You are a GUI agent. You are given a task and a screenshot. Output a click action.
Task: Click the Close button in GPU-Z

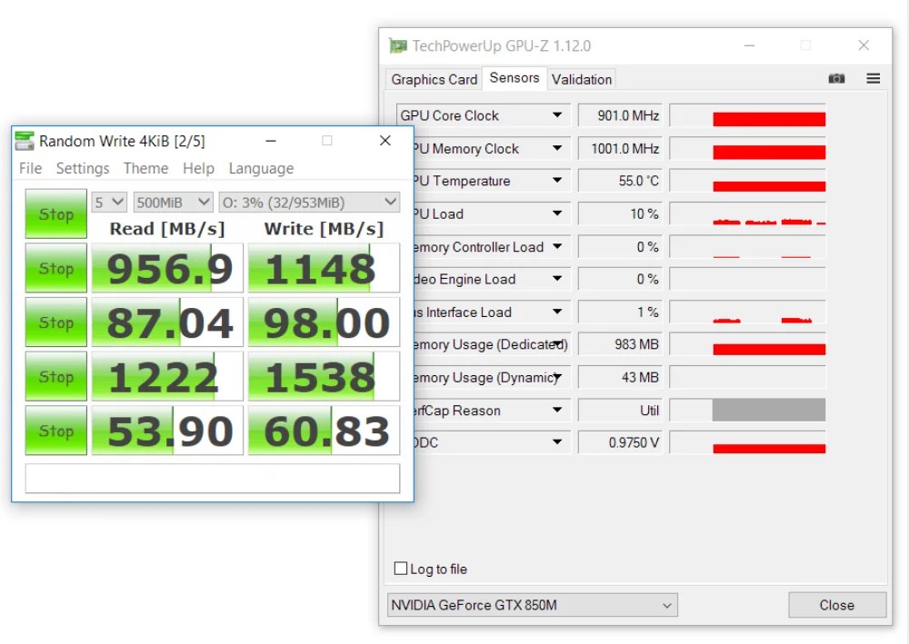[x=837, y=605]
